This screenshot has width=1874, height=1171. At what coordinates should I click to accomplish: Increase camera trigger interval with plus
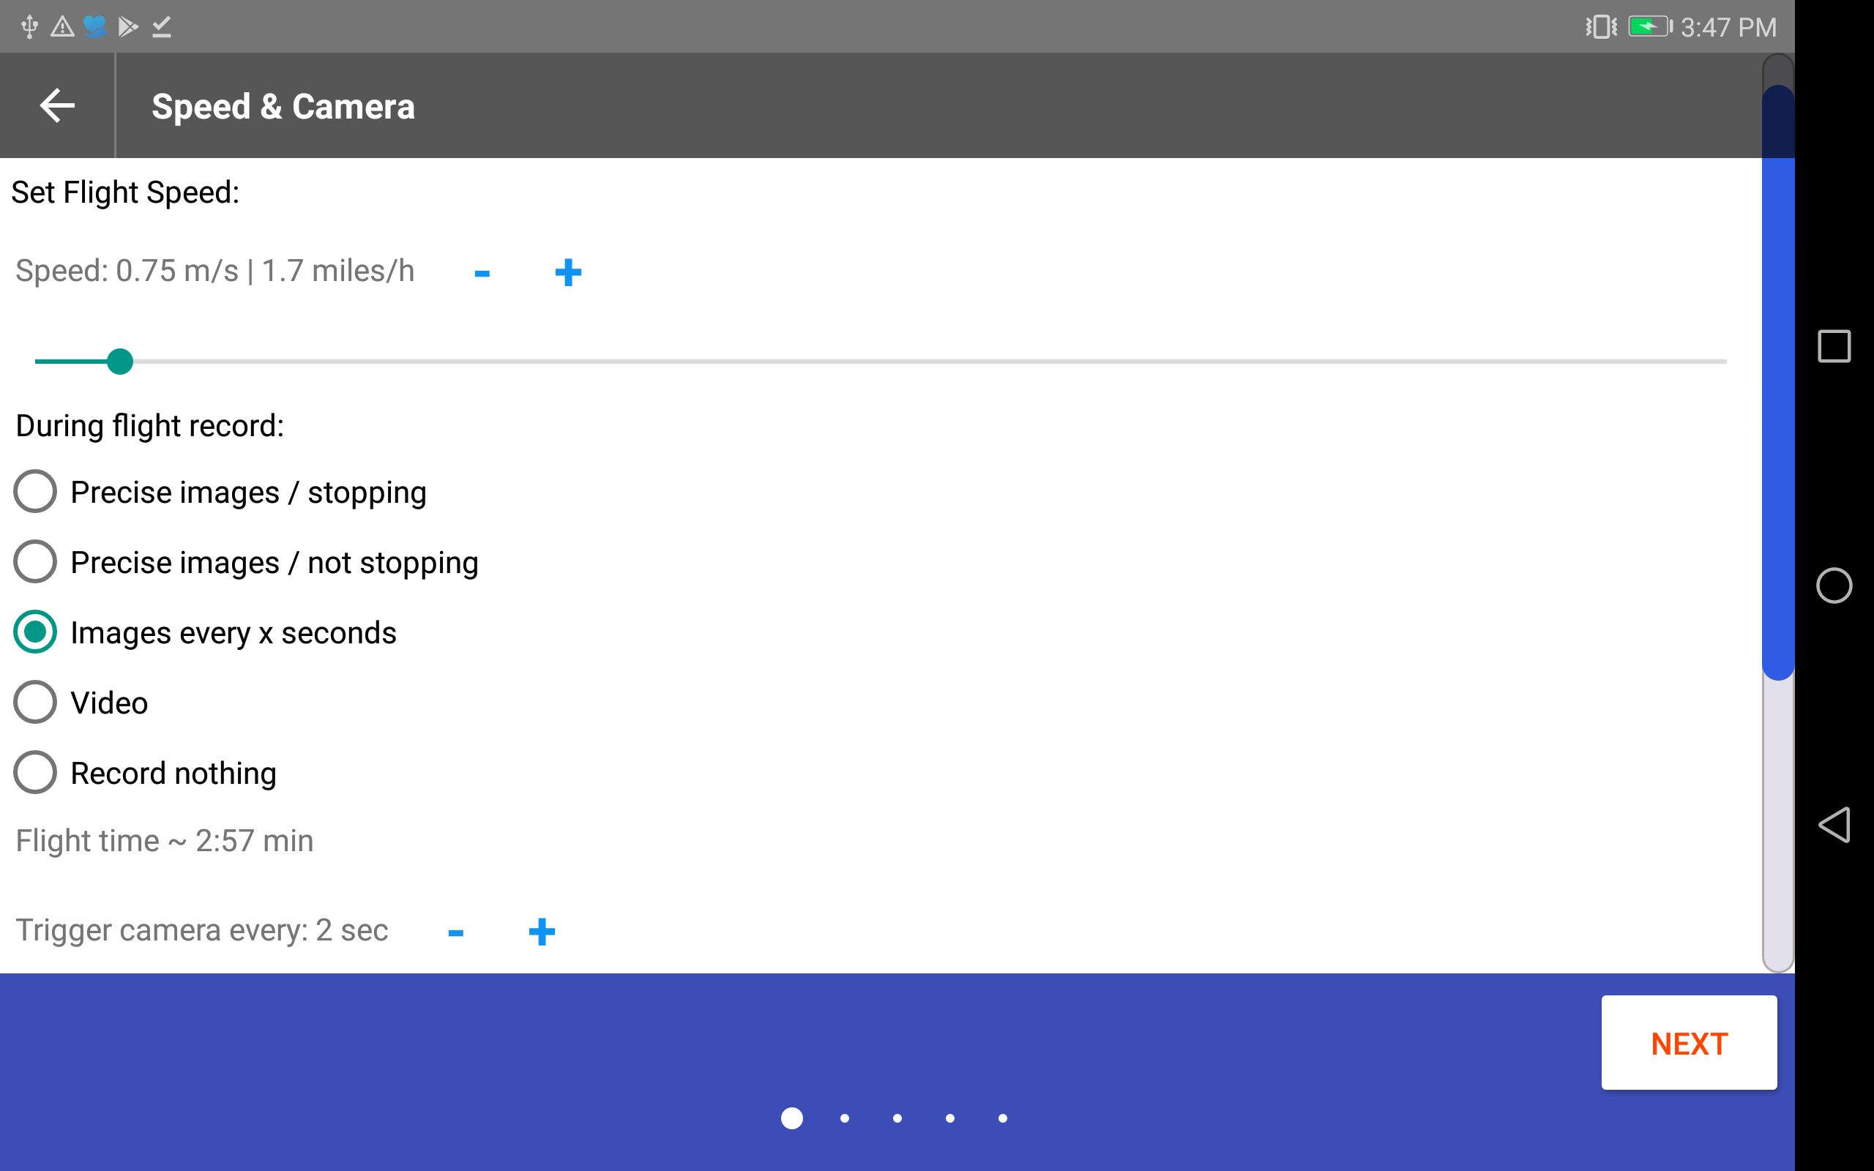coord(542,932)
